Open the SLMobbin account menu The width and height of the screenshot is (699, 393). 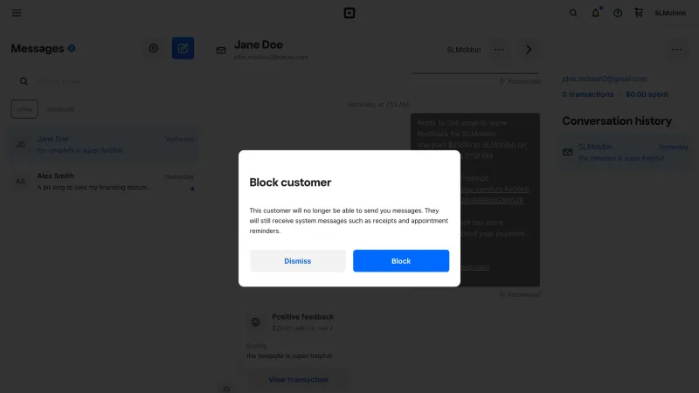tap(670, 13)
